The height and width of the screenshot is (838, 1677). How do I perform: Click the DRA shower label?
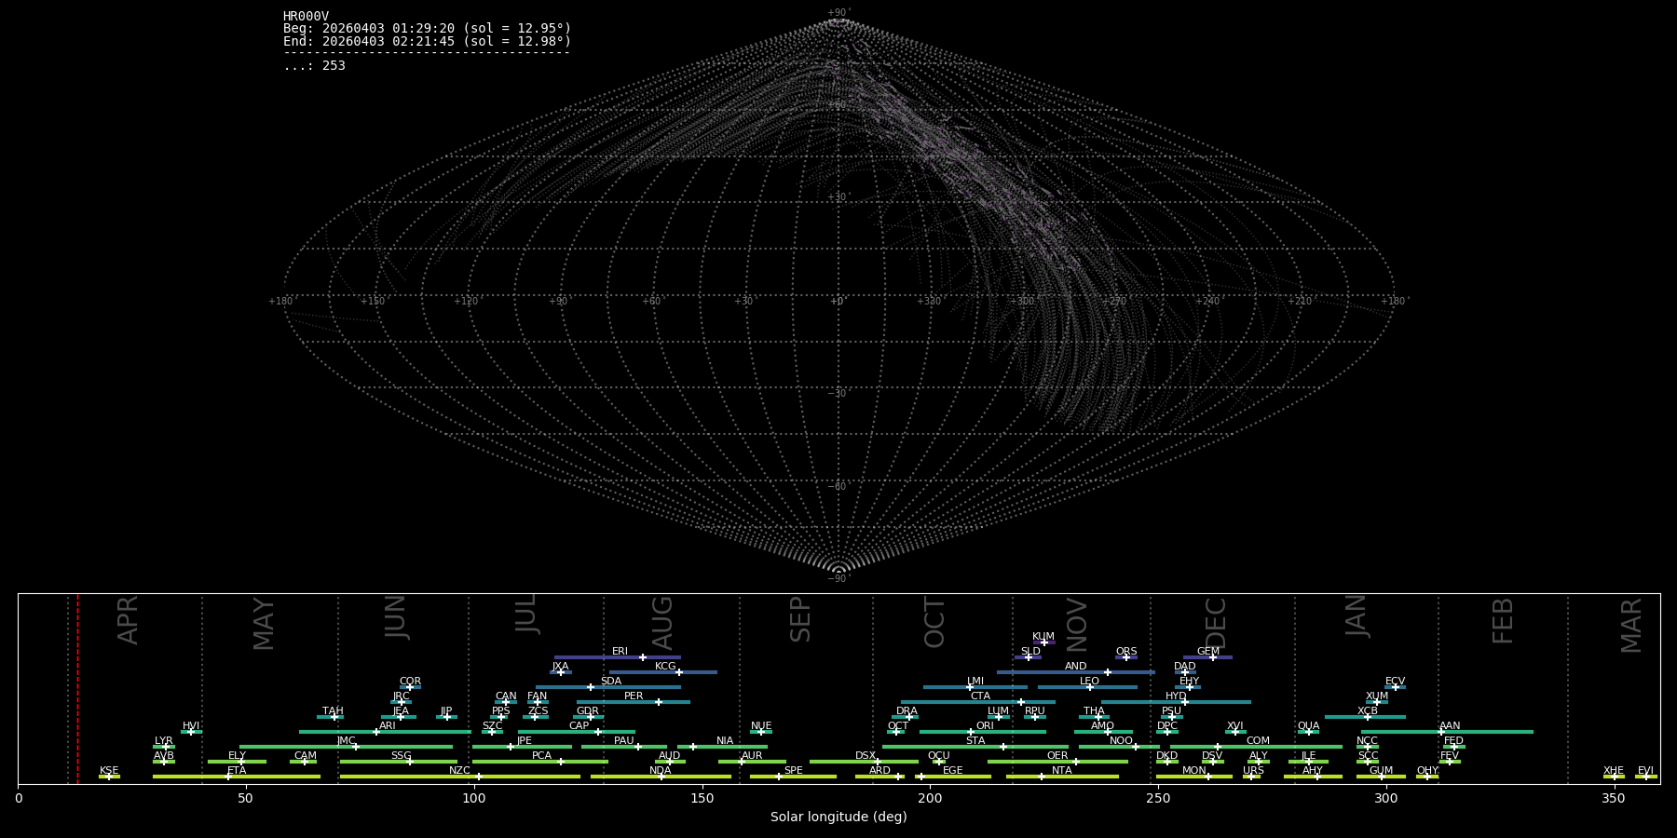(907, 710)
